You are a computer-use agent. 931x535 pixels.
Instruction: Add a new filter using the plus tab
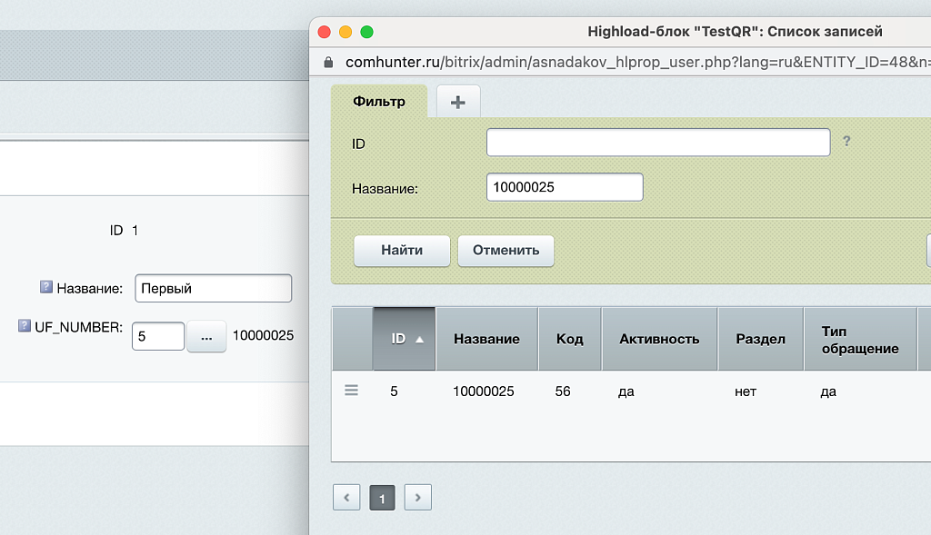coord(458,101)
